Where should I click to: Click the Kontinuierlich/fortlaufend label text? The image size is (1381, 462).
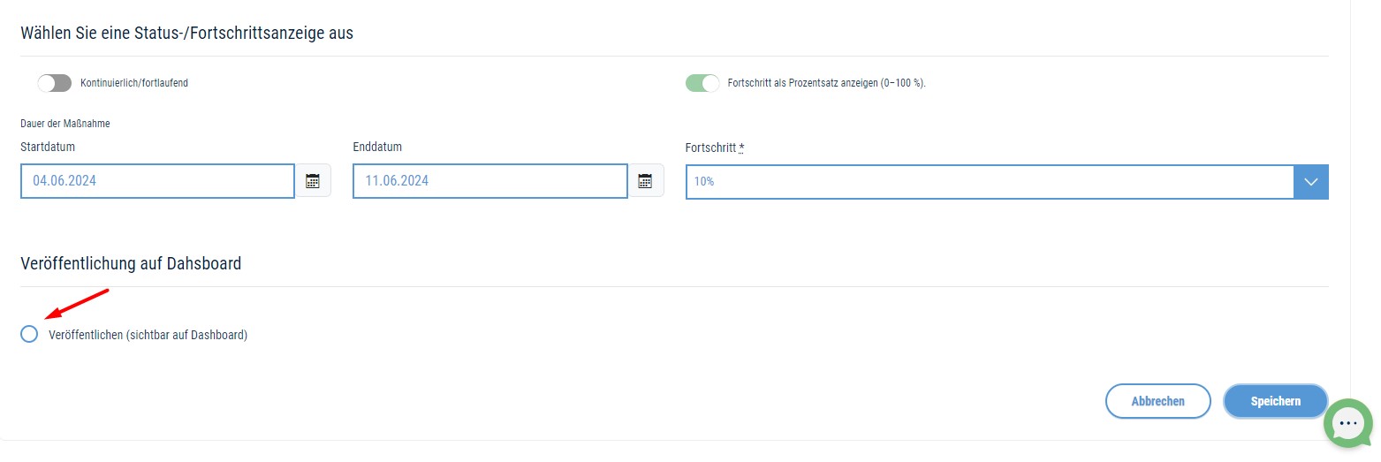tap(134, 83)
